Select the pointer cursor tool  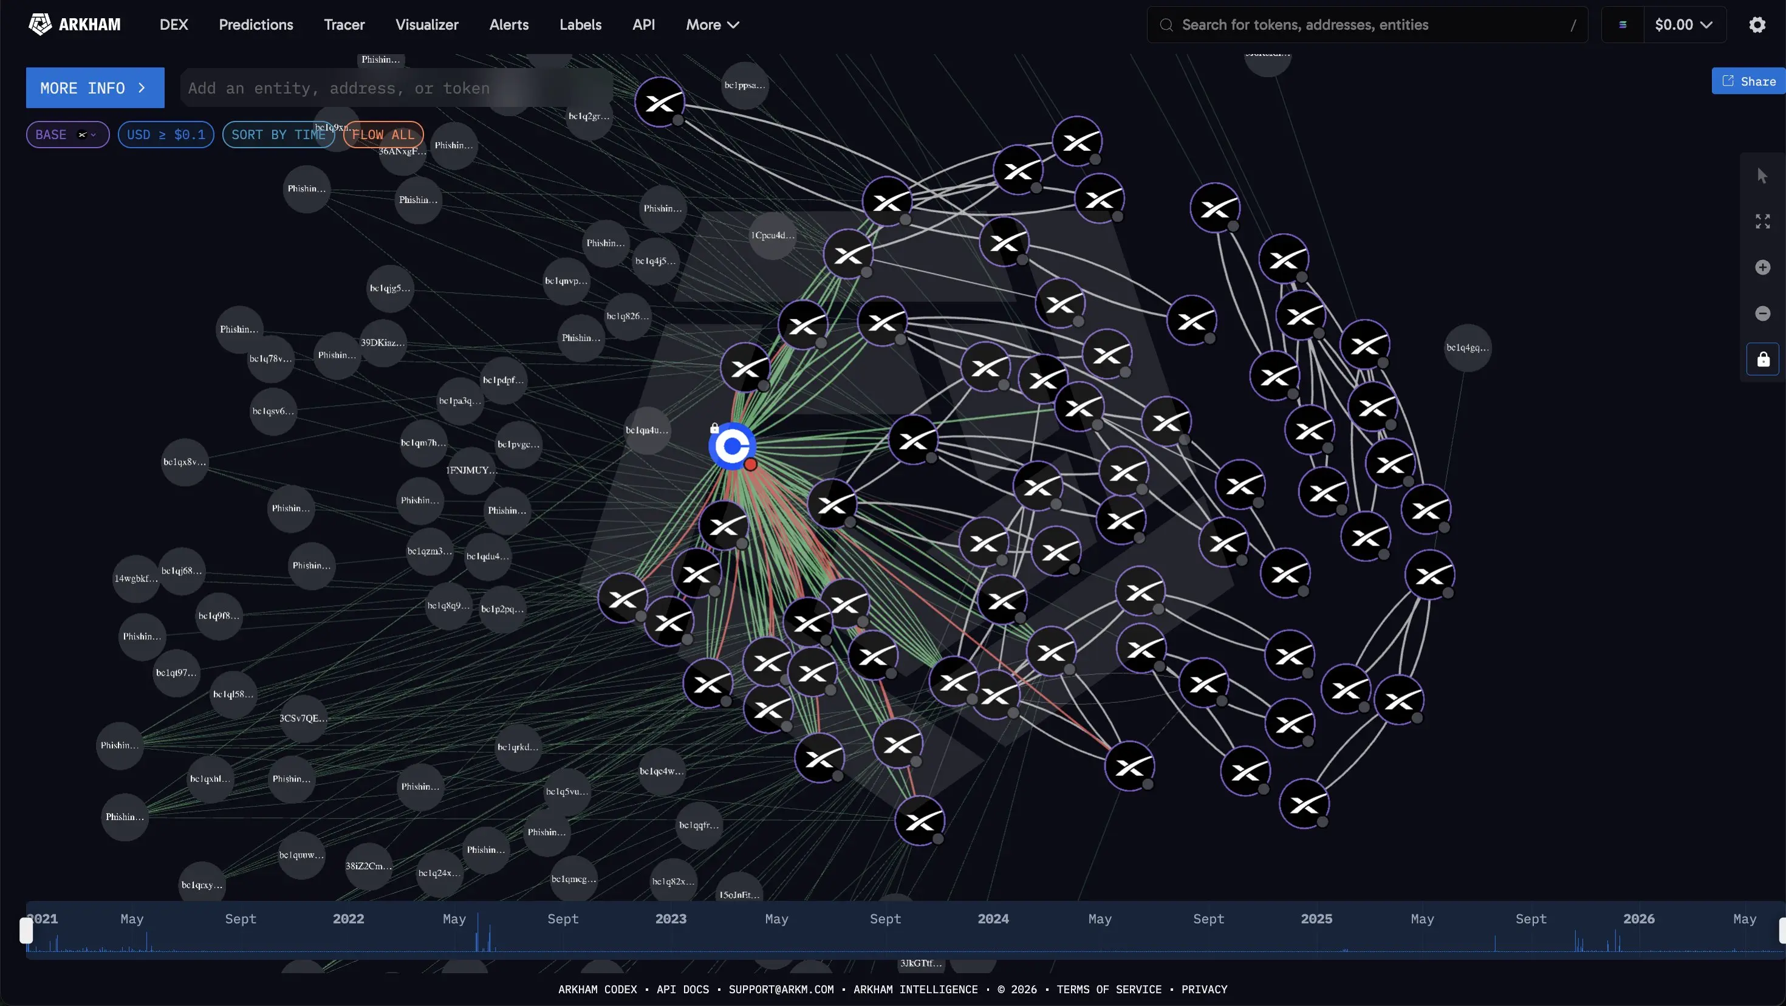click(x=1762, y=176)
